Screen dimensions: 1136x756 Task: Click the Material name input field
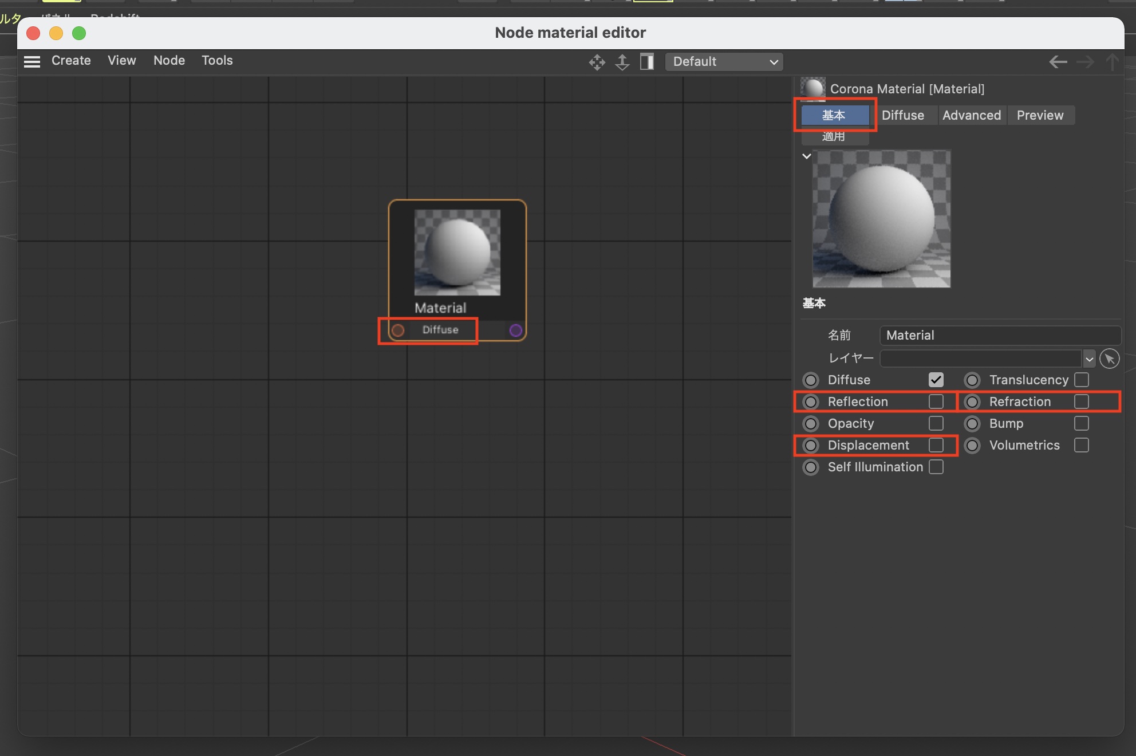[x=999, y=335]
